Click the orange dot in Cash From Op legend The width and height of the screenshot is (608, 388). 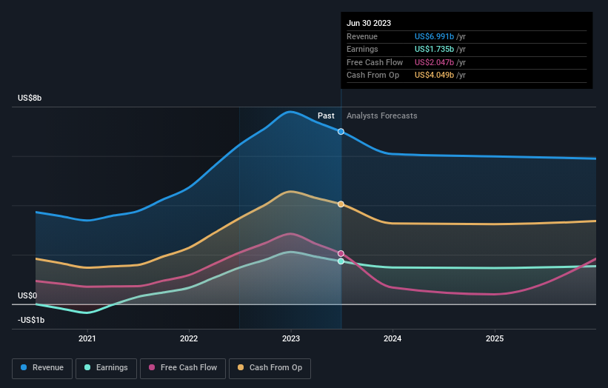pyautogui.click(x=241, y=367)
